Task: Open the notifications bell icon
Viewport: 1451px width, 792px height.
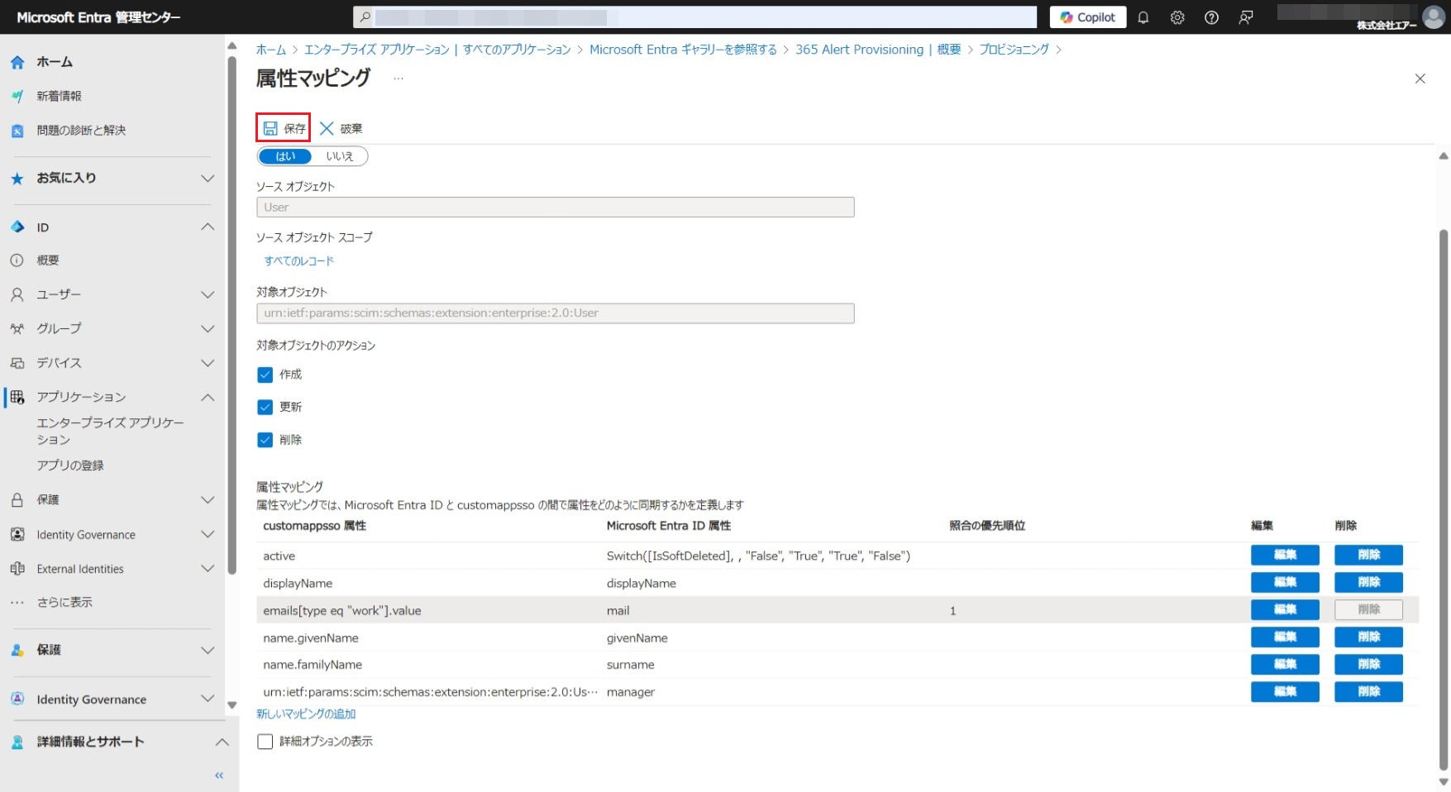Action: [1143, 17]
